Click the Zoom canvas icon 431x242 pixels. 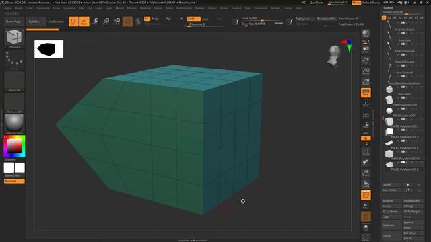pyautogui.click(x=366, y=61)
